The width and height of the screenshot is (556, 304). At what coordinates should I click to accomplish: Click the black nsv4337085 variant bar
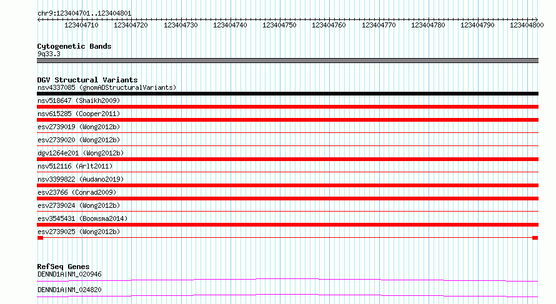287,94
